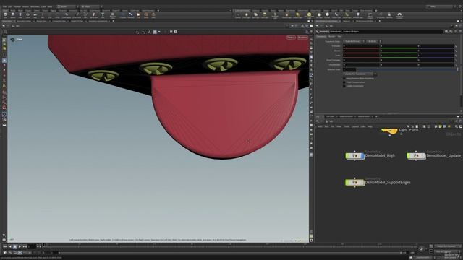Open the Render menu

click(17, 6)
